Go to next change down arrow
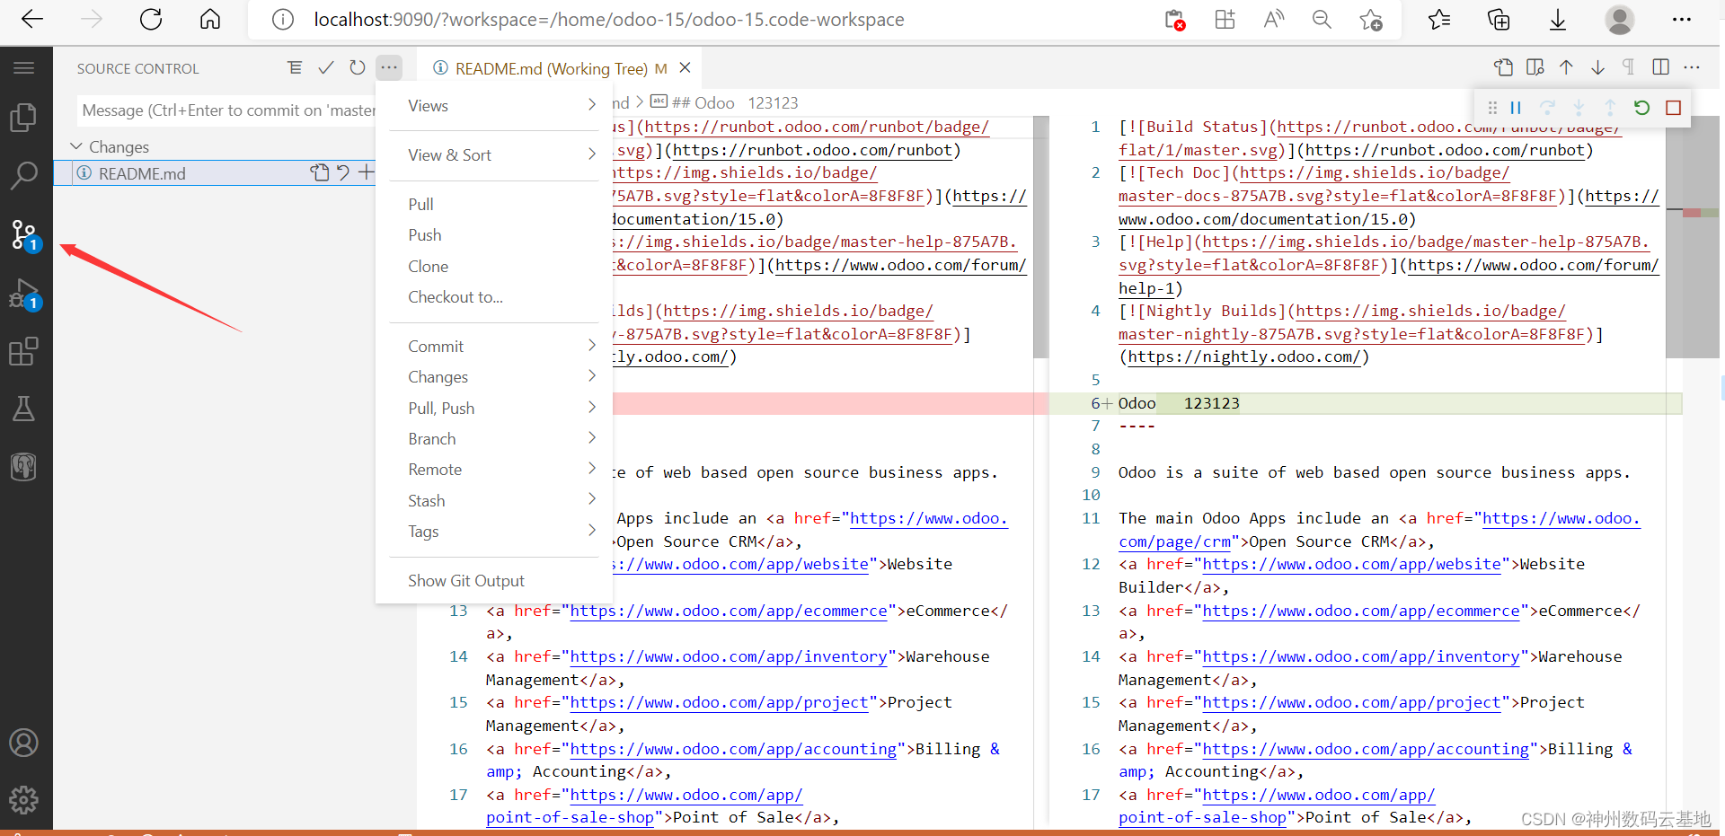The width and height of the screenshot is (1725, 836). point(1597,67)
